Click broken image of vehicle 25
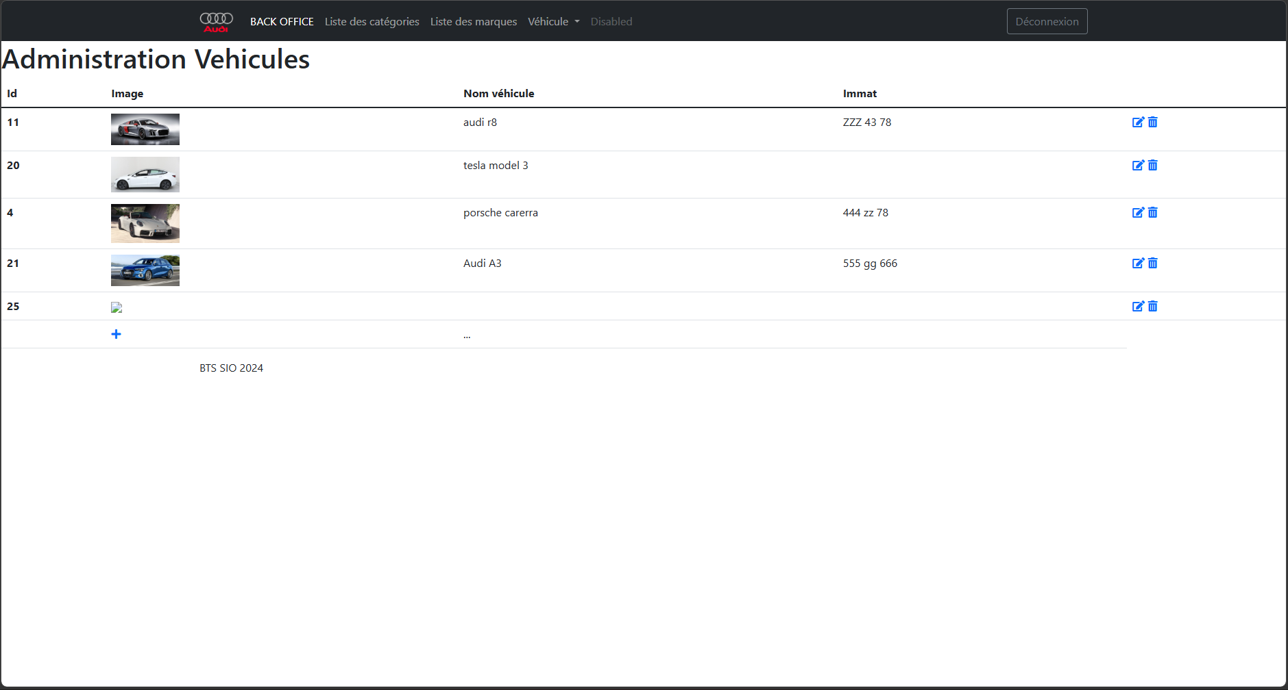 pos(117,307)
